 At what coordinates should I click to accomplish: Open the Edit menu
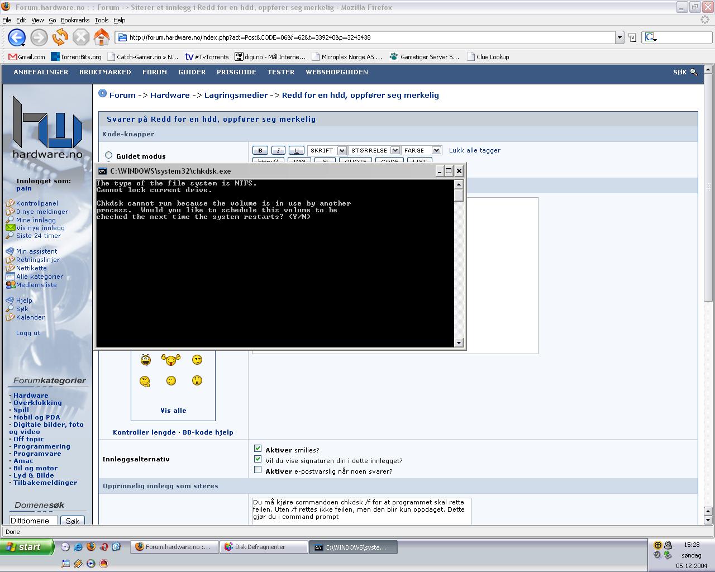coord(21,20)
